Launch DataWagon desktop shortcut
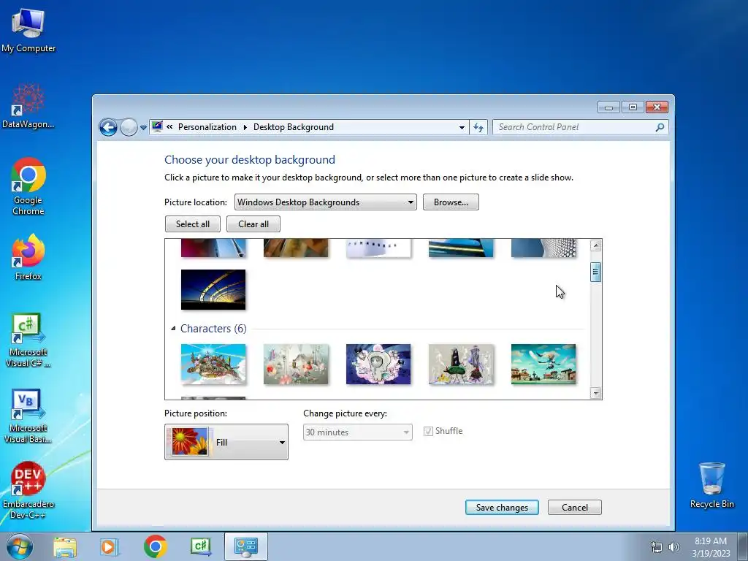Screen dimensions: 748x561 (28, 106)
